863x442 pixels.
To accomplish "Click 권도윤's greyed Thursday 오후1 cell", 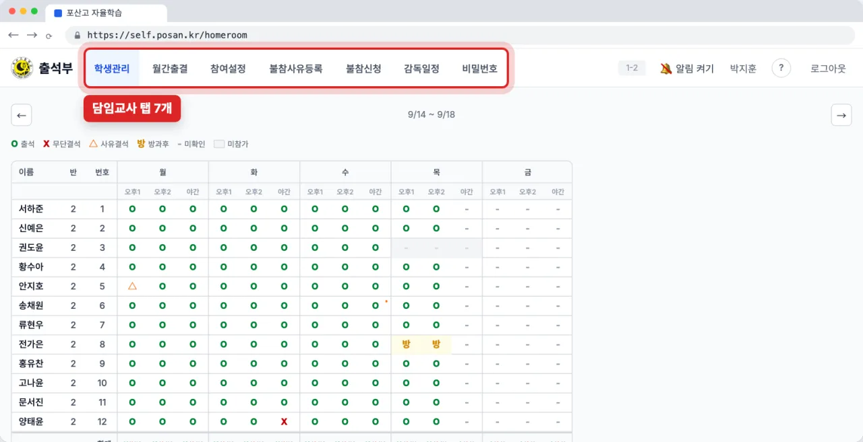I will 406,248.
